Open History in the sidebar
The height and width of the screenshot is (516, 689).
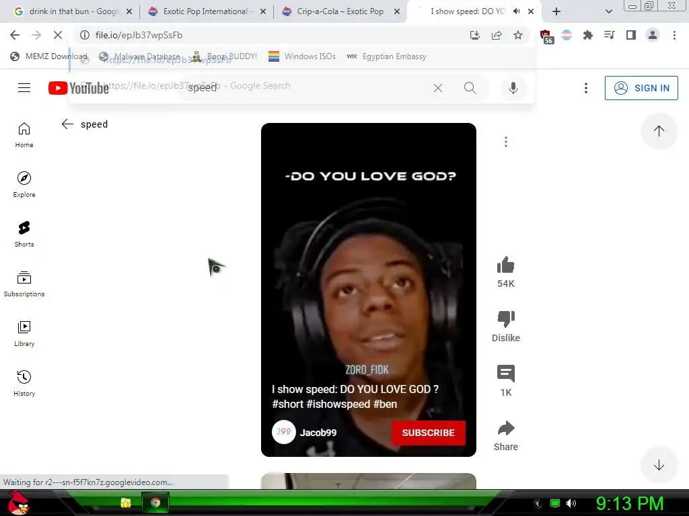[24, 384]
